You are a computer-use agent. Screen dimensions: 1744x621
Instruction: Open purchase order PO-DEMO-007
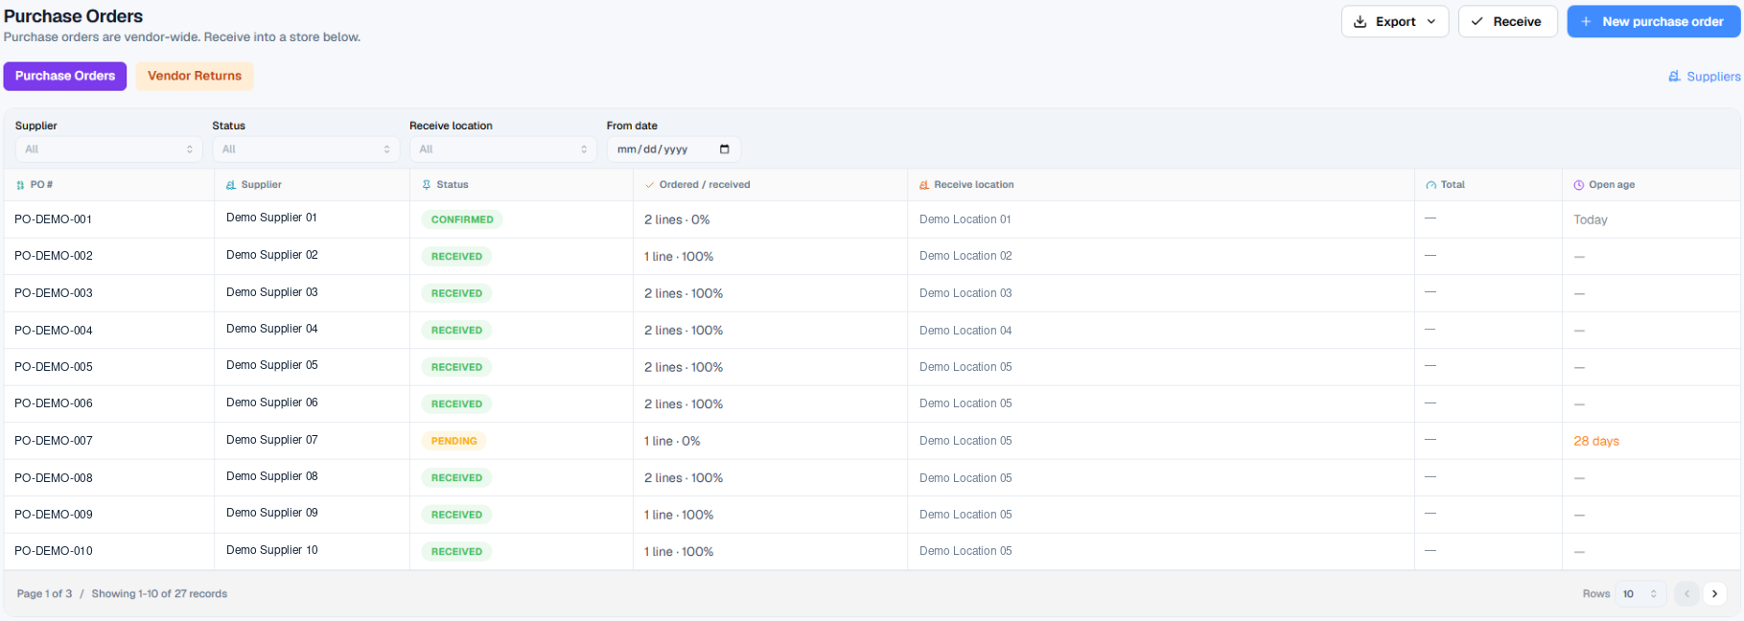(x=54, y=441)
